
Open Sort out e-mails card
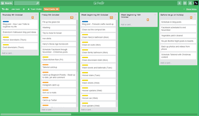(59, 92)
